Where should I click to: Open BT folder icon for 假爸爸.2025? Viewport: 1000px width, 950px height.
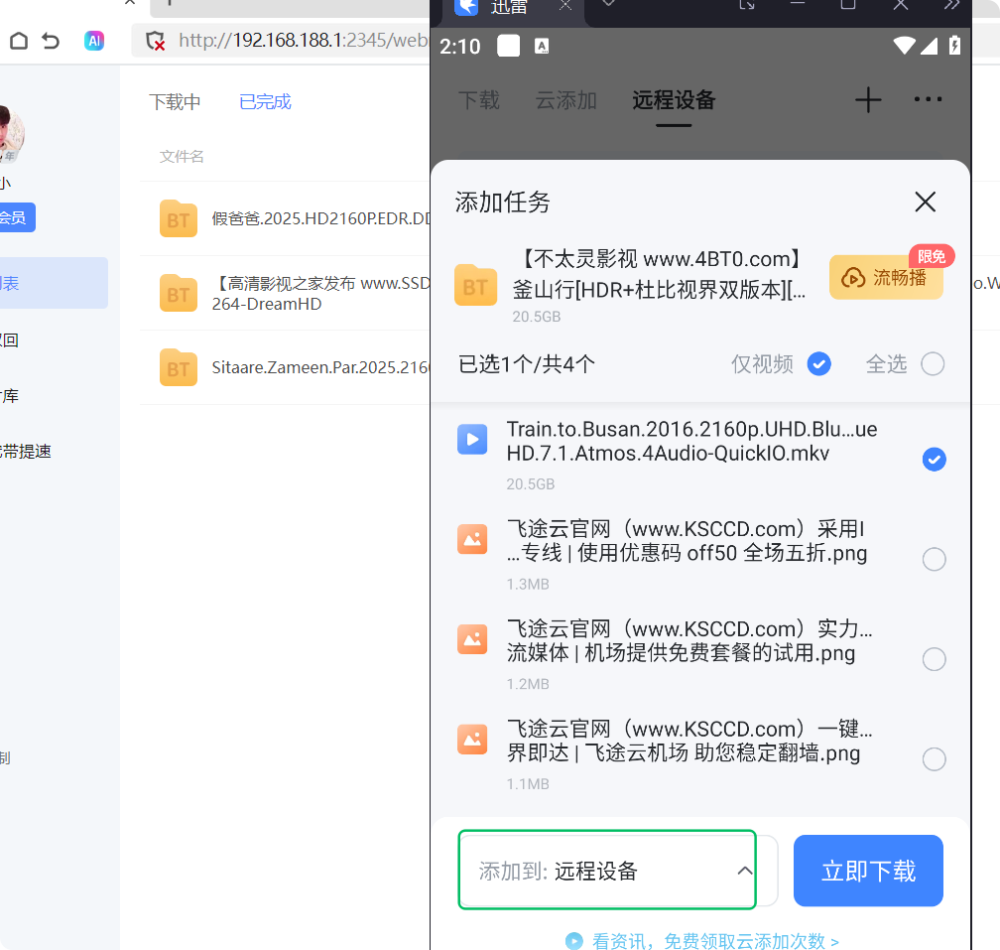point(179,218)
